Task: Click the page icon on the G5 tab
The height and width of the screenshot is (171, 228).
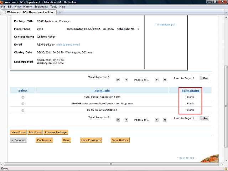Action: (4, 12)
